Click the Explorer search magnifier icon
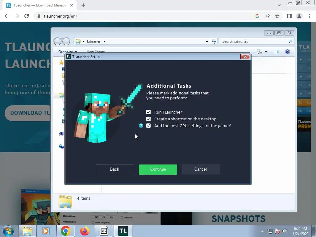Screen dimensions: 316x237 (290, 41)
